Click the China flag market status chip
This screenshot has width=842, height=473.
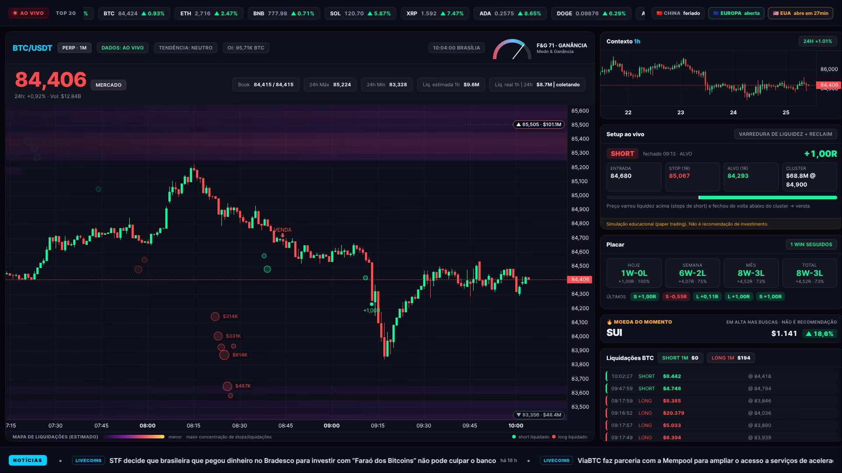click(x=678, y=13)
